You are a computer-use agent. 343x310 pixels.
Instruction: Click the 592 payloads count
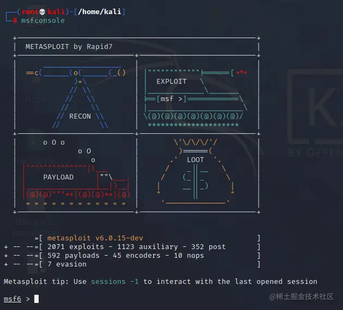click(73, 256)
